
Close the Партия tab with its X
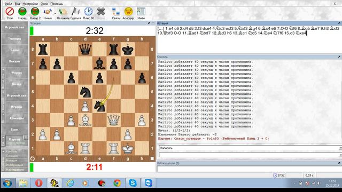(x=26, y=137)
